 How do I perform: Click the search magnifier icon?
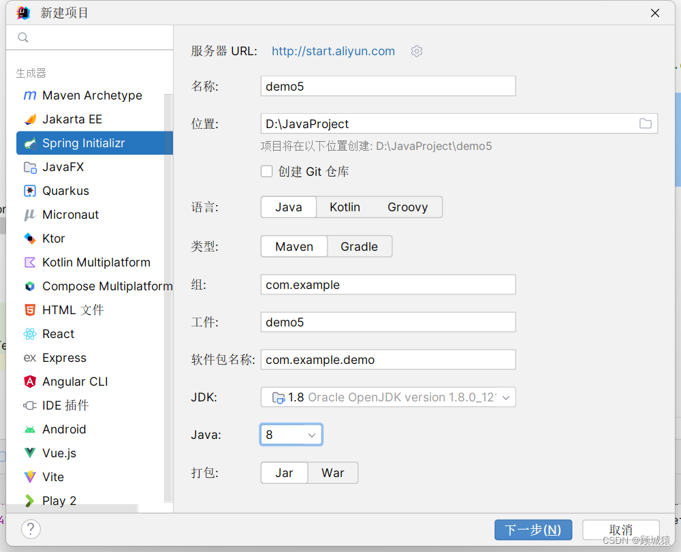[23, 37]
